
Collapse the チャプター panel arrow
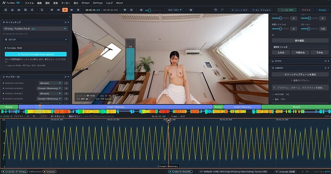point(69,77)
